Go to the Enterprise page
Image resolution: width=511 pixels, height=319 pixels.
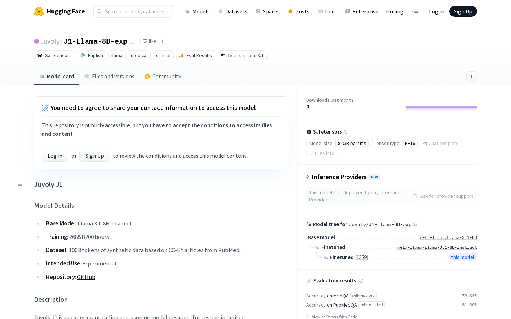click(x=361, y=11)
